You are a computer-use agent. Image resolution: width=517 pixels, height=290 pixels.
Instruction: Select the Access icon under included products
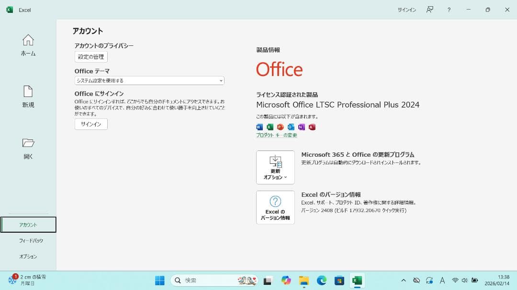point(312,127)
